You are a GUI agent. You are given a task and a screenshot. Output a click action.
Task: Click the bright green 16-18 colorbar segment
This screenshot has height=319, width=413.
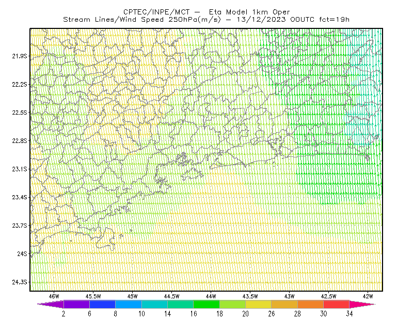[x=206, y=304]
